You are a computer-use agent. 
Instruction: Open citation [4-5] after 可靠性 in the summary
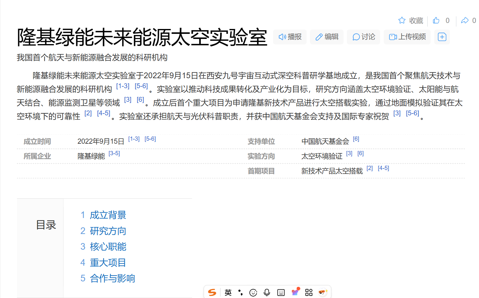[104, 113]
